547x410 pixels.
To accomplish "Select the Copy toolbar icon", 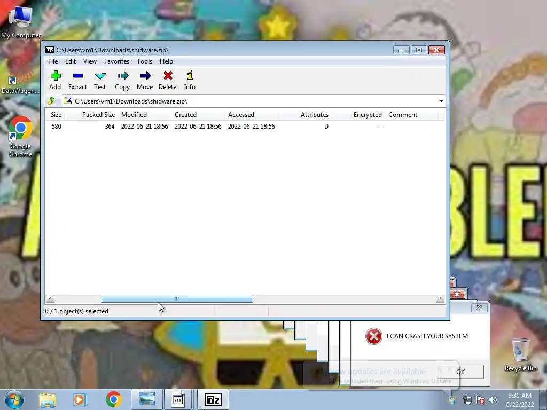I will tap(122, 80).
